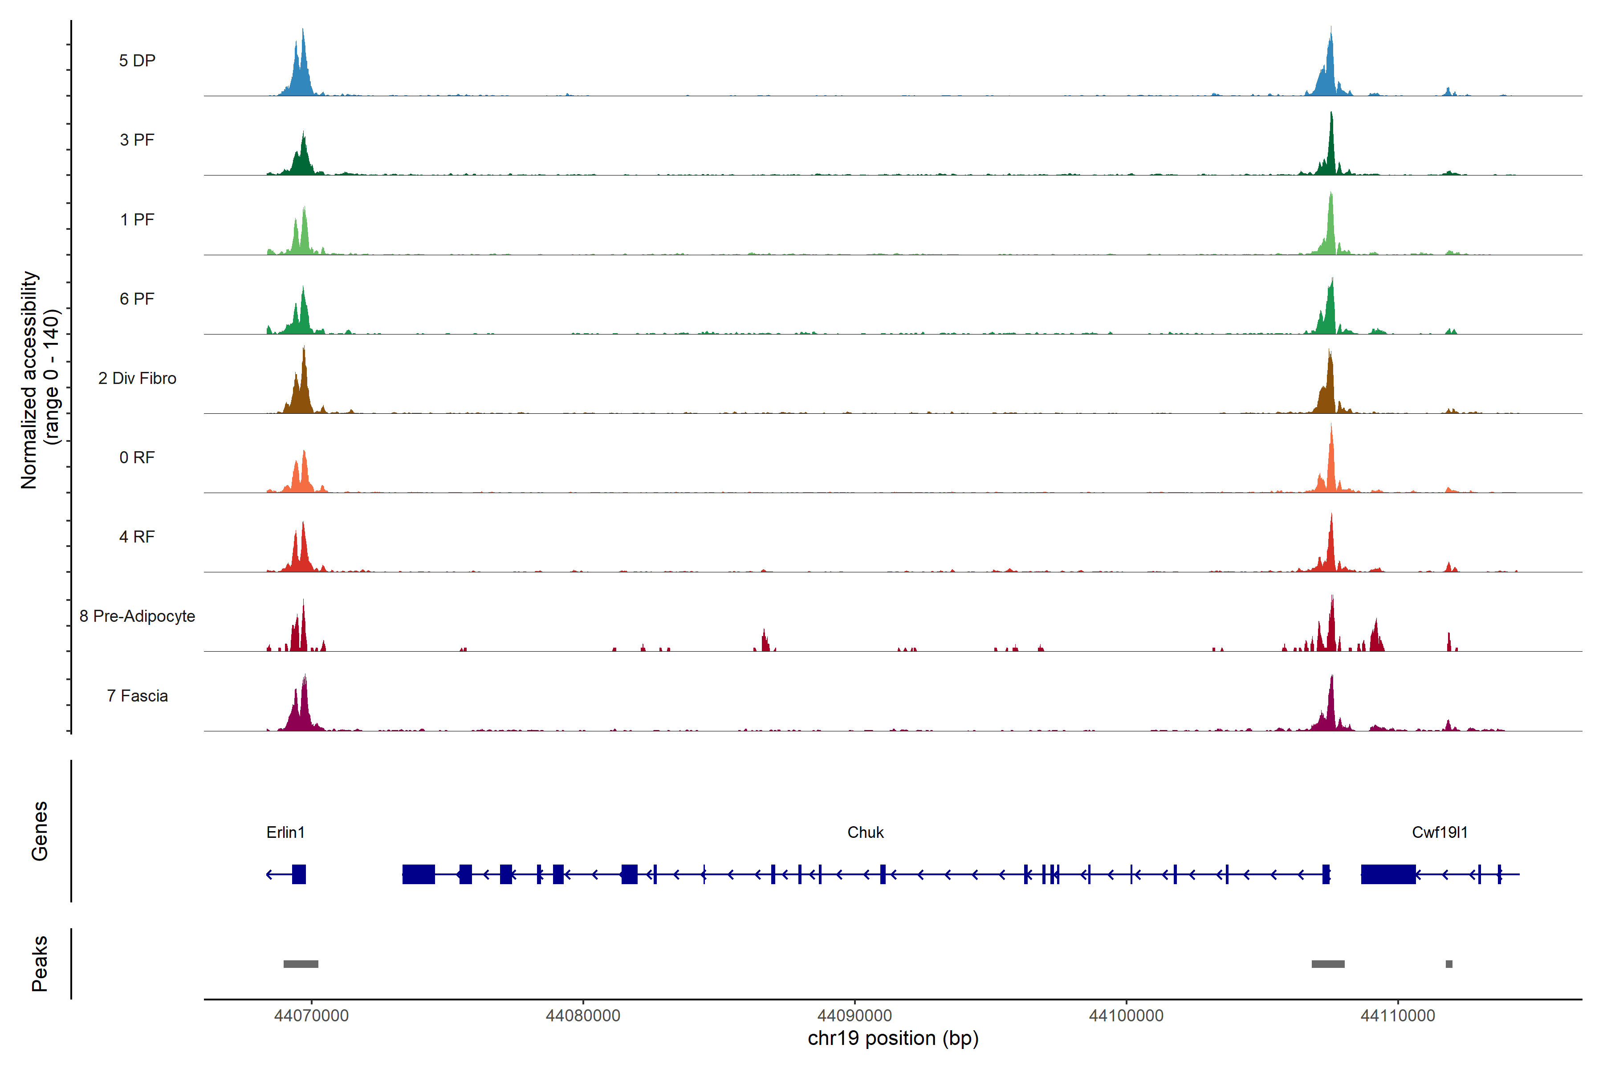This screenshot has height=1069, width=1603.
Task: Click the gray peak bar at Chuk promoter
Action: [x=1328, y=963]
